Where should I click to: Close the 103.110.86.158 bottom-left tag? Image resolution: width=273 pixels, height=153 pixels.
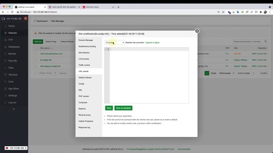[26, 148]
